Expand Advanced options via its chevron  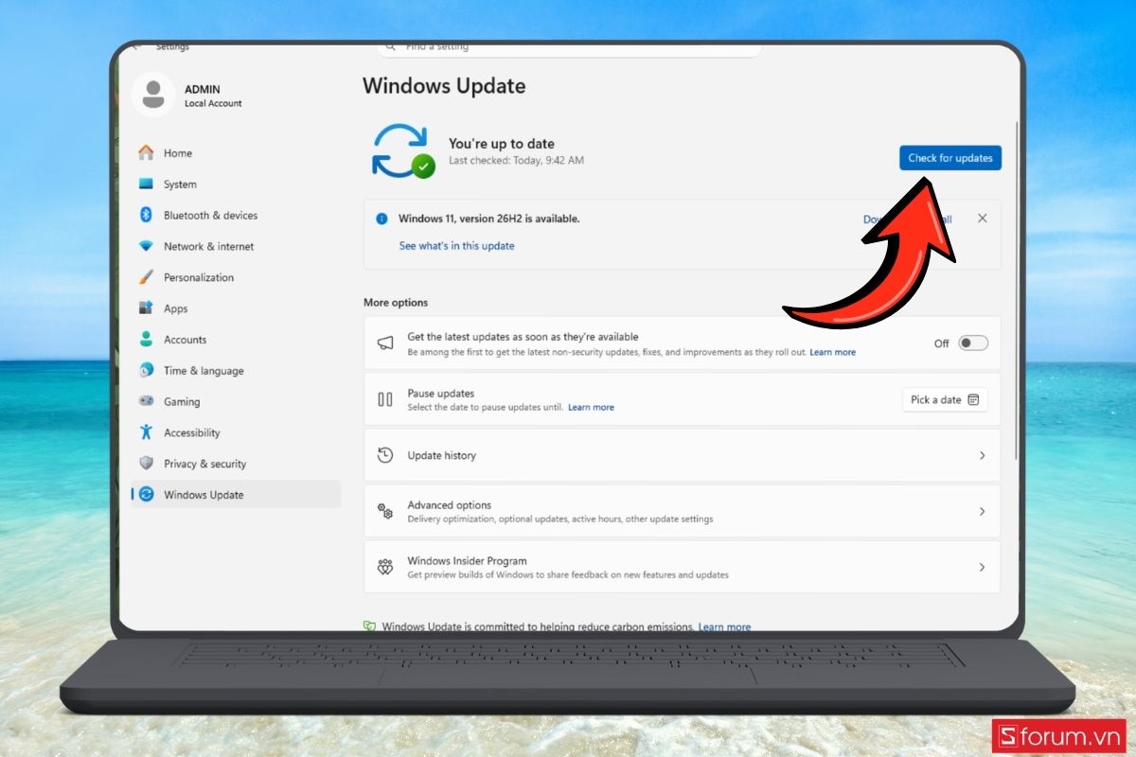pos(982,511)
